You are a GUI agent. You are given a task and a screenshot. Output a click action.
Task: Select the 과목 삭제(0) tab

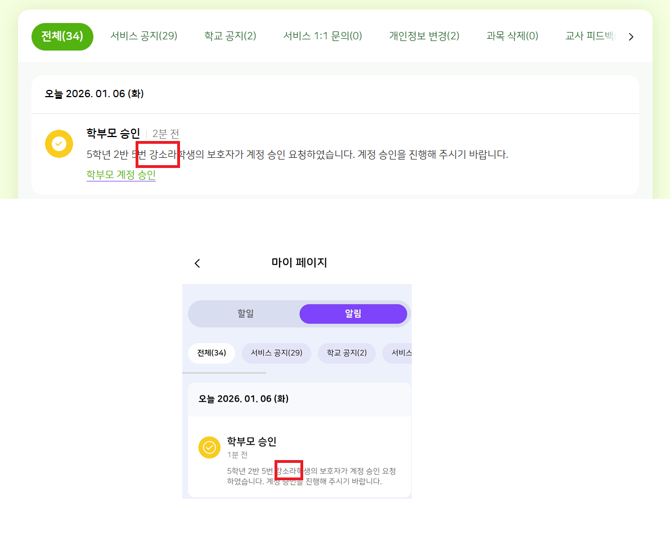tap(512, 37)
